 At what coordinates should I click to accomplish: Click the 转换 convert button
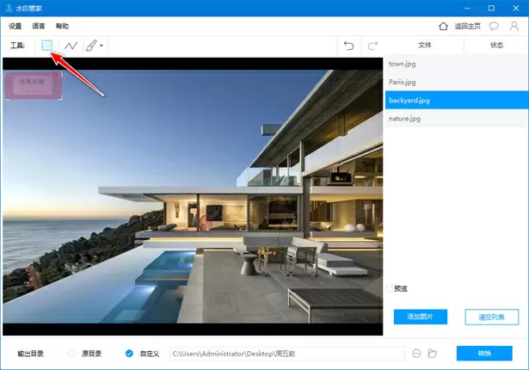(484, 353)
